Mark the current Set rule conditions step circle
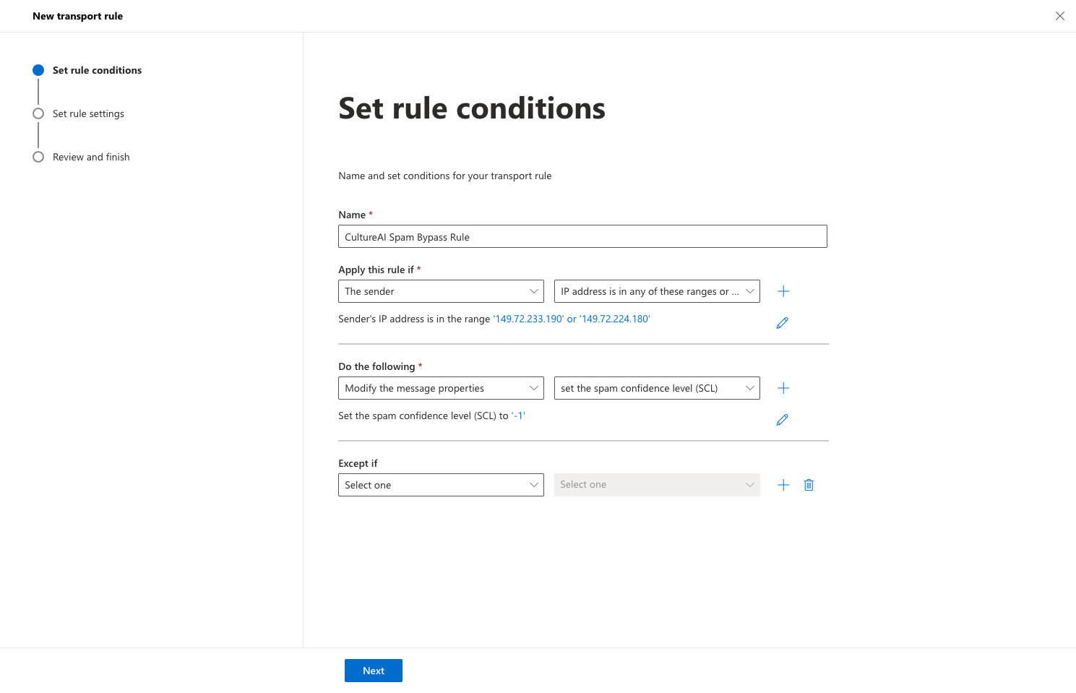1076x693 pixels. point(38,69)
